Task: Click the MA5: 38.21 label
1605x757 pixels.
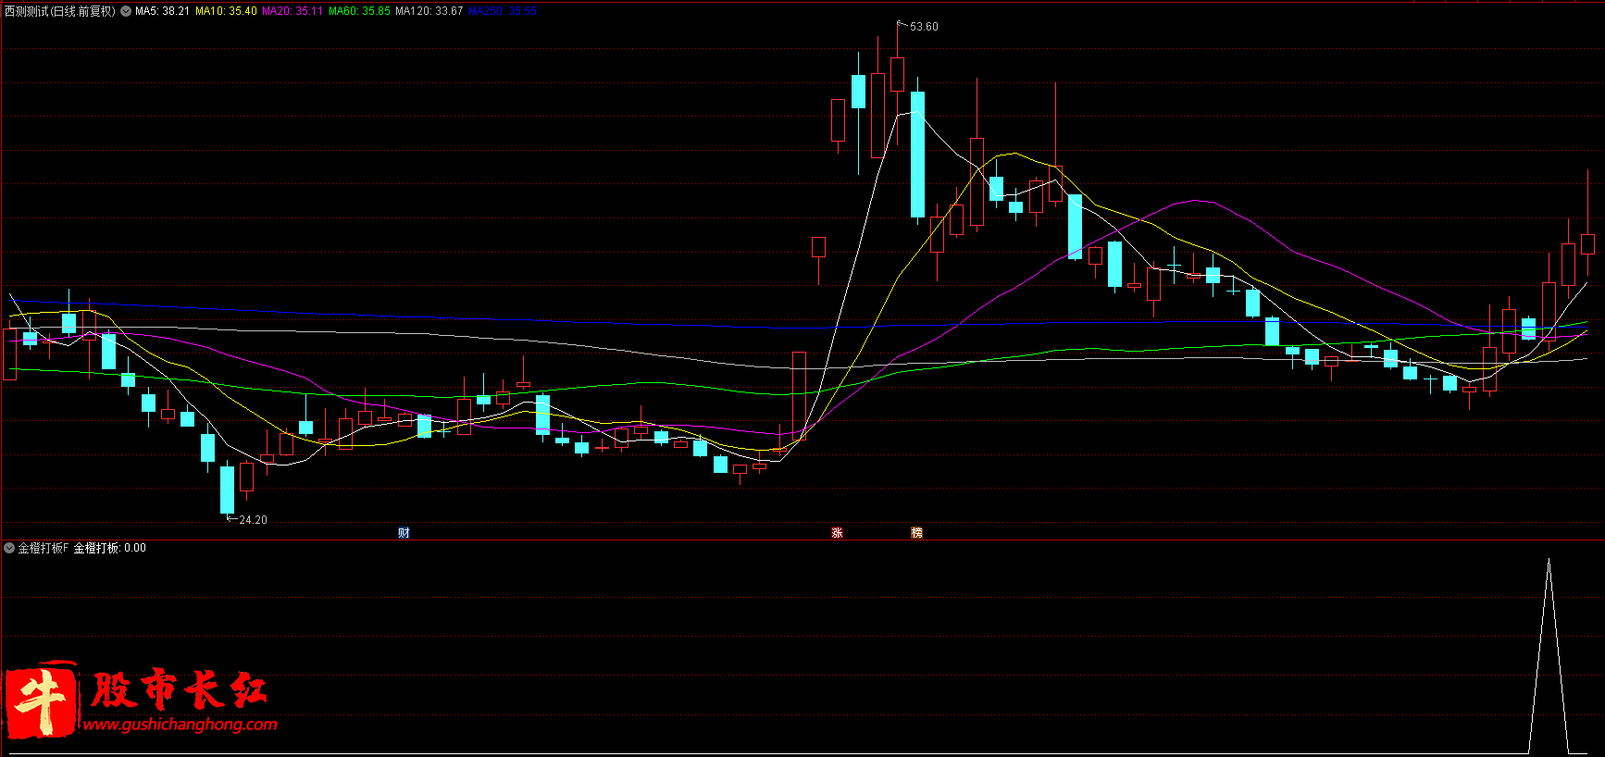Action: coord(162,11)
